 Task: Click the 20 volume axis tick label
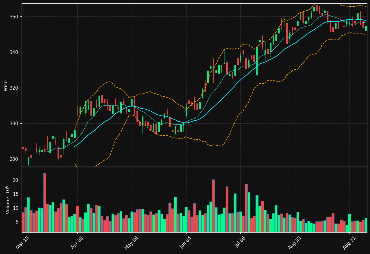point(15,180)
